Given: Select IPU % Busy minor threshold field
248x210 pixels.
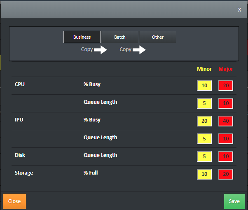Looking at the screenshot, I should (x=204, y=121).
